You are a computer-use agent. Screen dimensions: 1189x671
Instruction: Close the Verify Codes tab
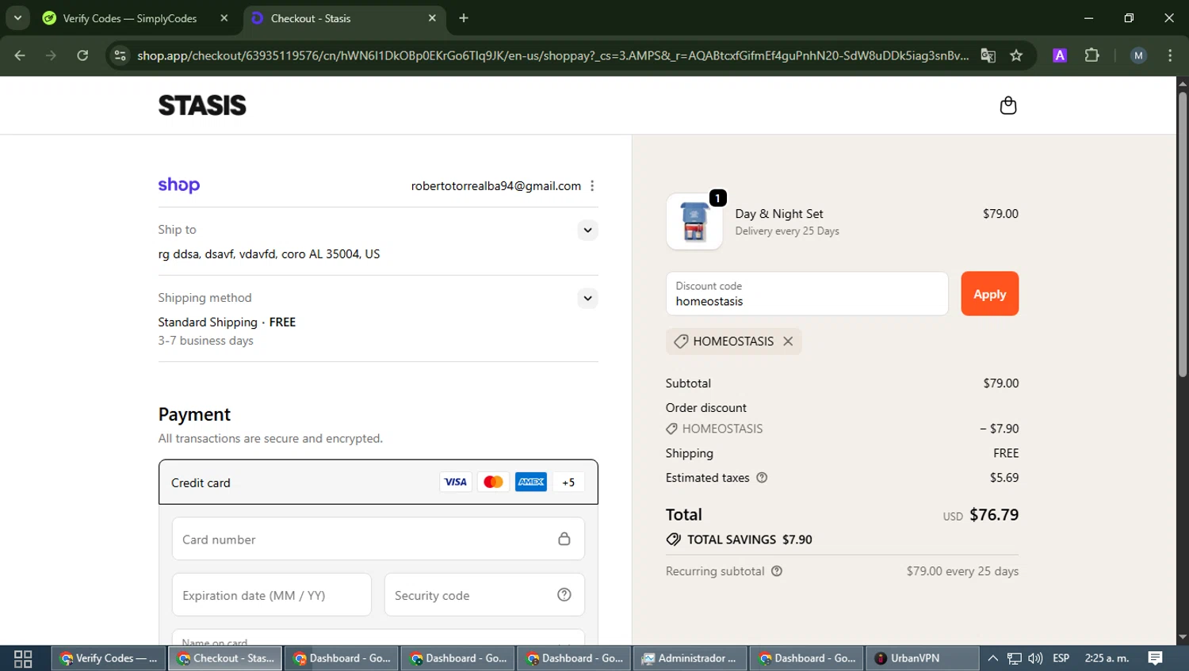click(x=224, y=18)
